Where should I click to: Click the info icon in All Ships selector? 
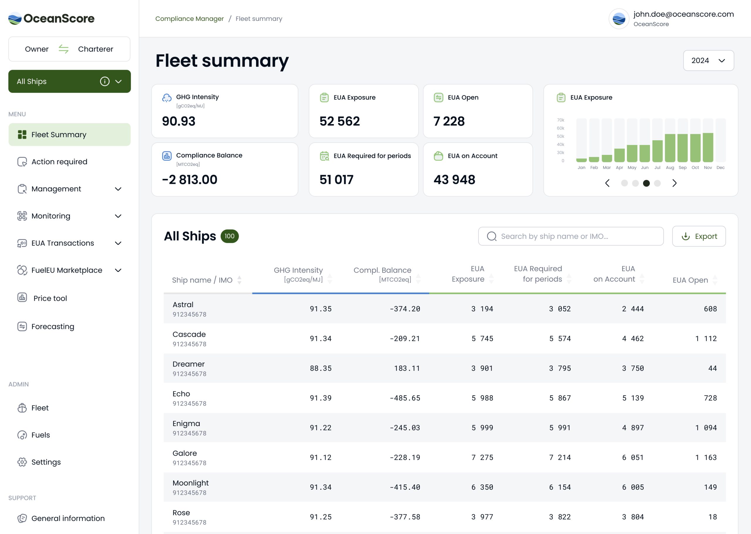104,81
